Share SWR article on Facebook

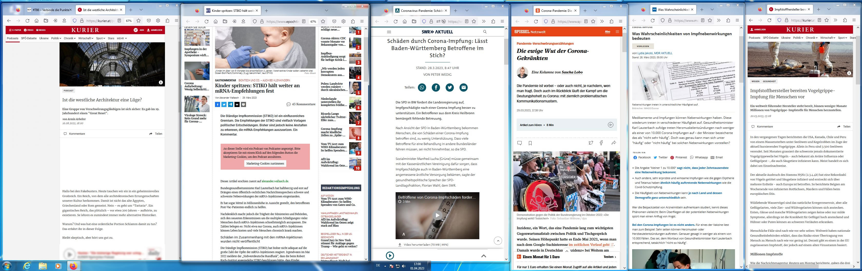pyautogui.click(x=436, y=88)
